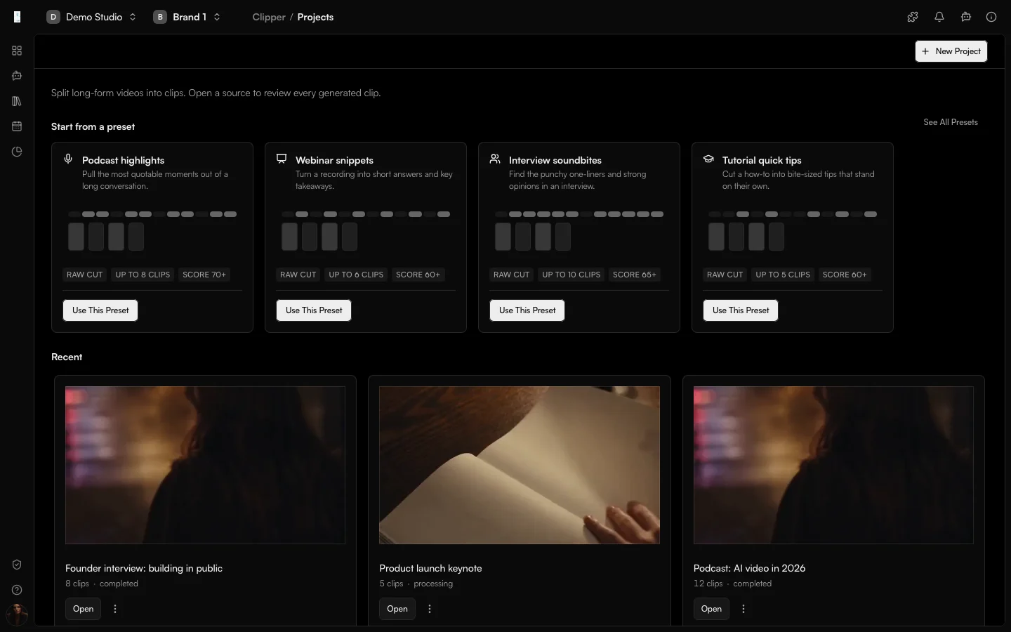Open the help question mark icon

(17, 590)
